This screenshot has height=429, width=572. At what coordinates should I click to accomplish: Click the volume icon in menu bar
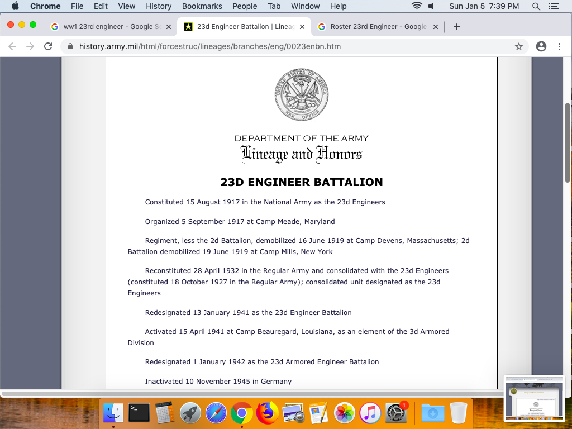pyautogui.click(x=431, y=6)
